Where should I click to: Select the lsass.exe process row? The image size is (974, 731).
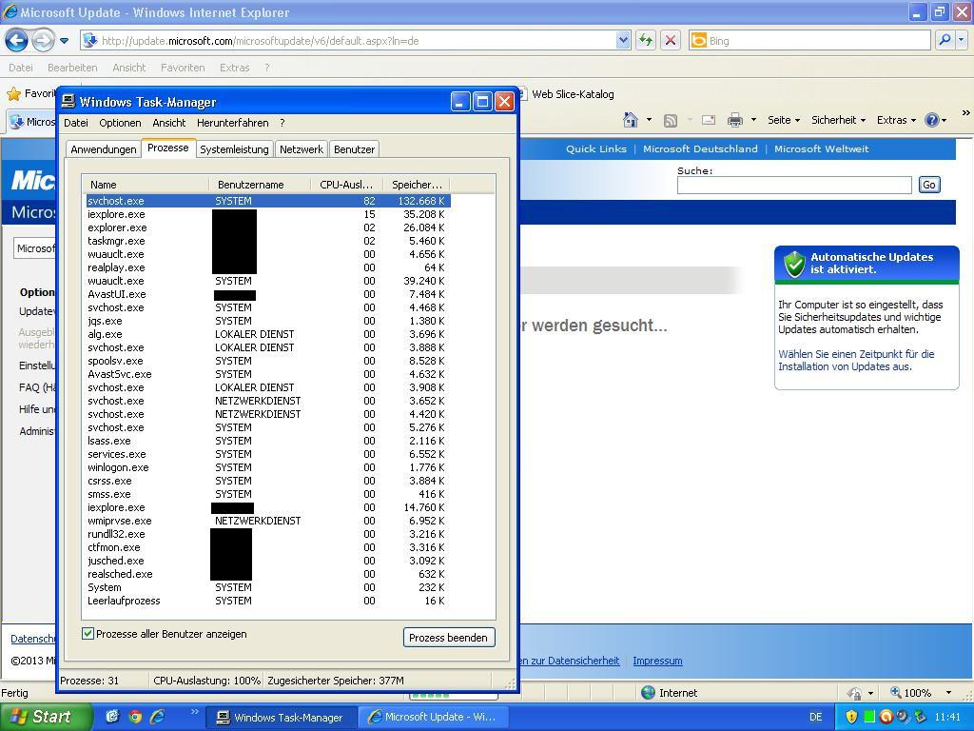click(x=267, y=441)
